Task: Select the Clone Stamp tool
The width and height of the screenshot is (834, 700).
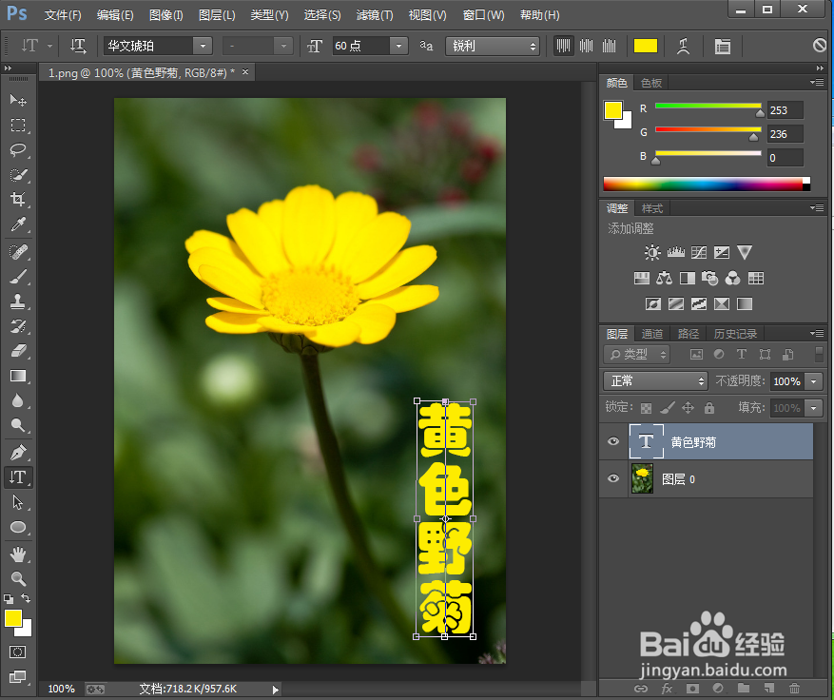Action: [17, 301]
